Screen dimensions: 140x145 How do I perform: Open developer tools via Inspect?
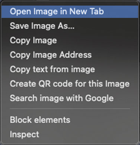70,134
